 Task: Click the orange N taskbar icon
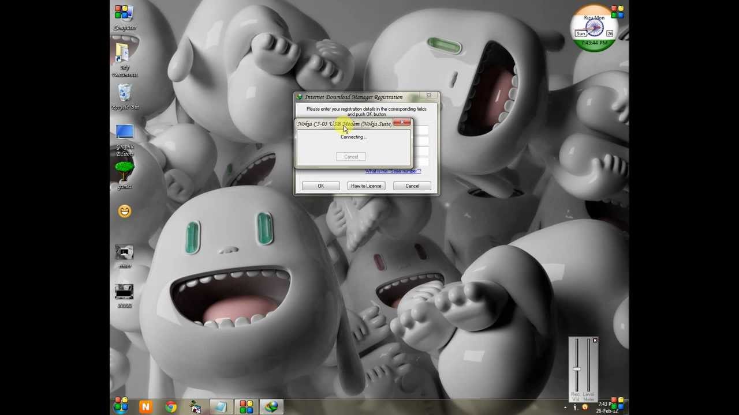145,408
